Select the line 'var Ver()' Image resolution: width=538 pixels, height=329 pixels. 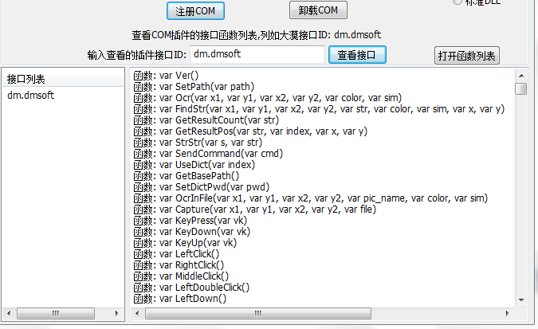tap(166, 76)
